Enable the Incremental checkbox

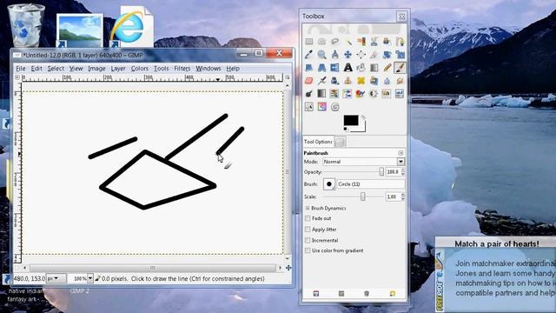coord(308,240)
